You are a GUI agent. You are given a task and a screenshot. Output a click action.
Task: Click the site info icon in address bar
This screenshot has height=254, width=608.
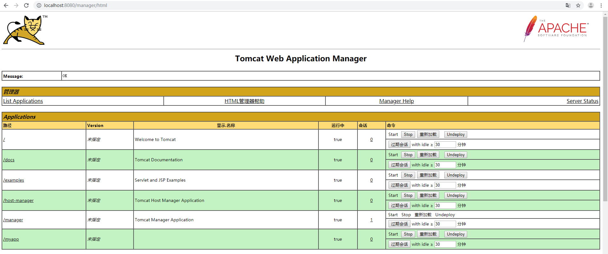pos(39,5)
